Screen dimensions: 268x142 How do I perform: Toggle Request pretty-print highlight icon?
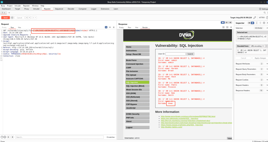click(x=106, y=27)
